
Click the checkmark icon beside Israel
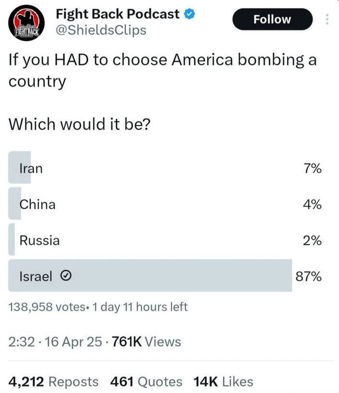[66, 276]
